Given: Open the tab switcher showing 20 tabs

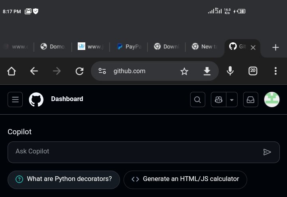Looking at the screenshot, I should [253, 71].
